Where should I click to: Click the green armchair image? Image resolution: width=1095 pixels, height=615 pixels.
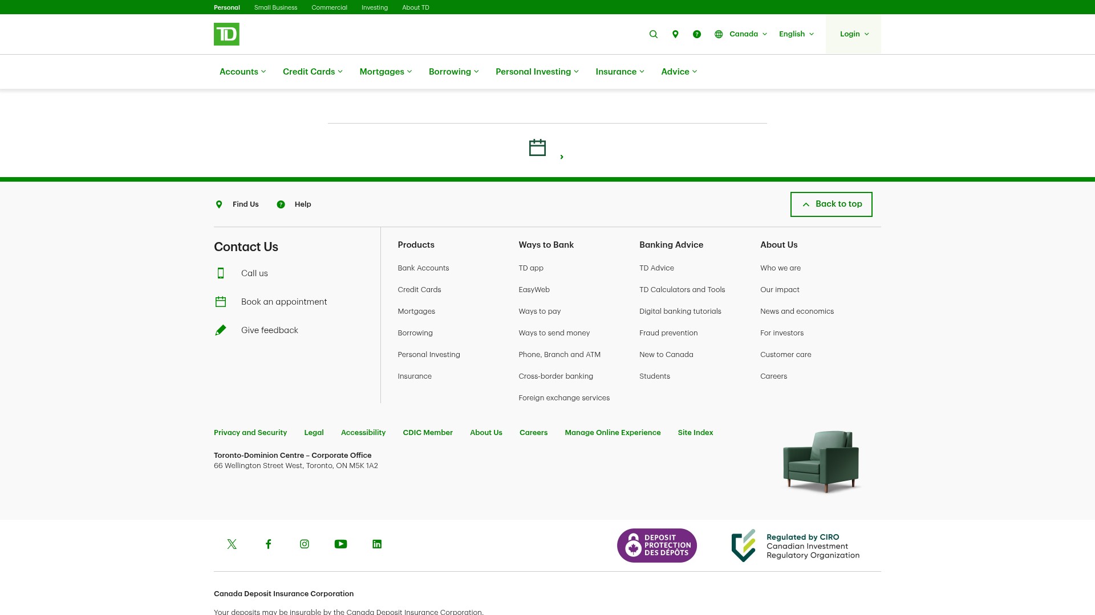[821, 461]
